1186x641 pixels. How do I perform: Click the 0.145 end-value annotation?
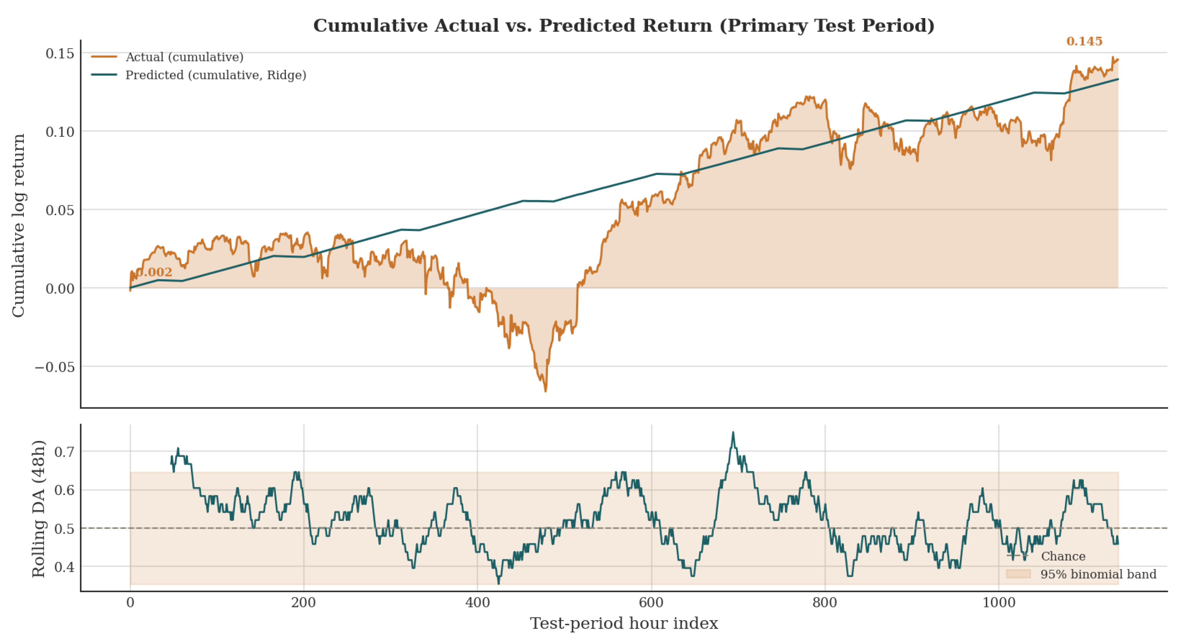point(1084,41)
